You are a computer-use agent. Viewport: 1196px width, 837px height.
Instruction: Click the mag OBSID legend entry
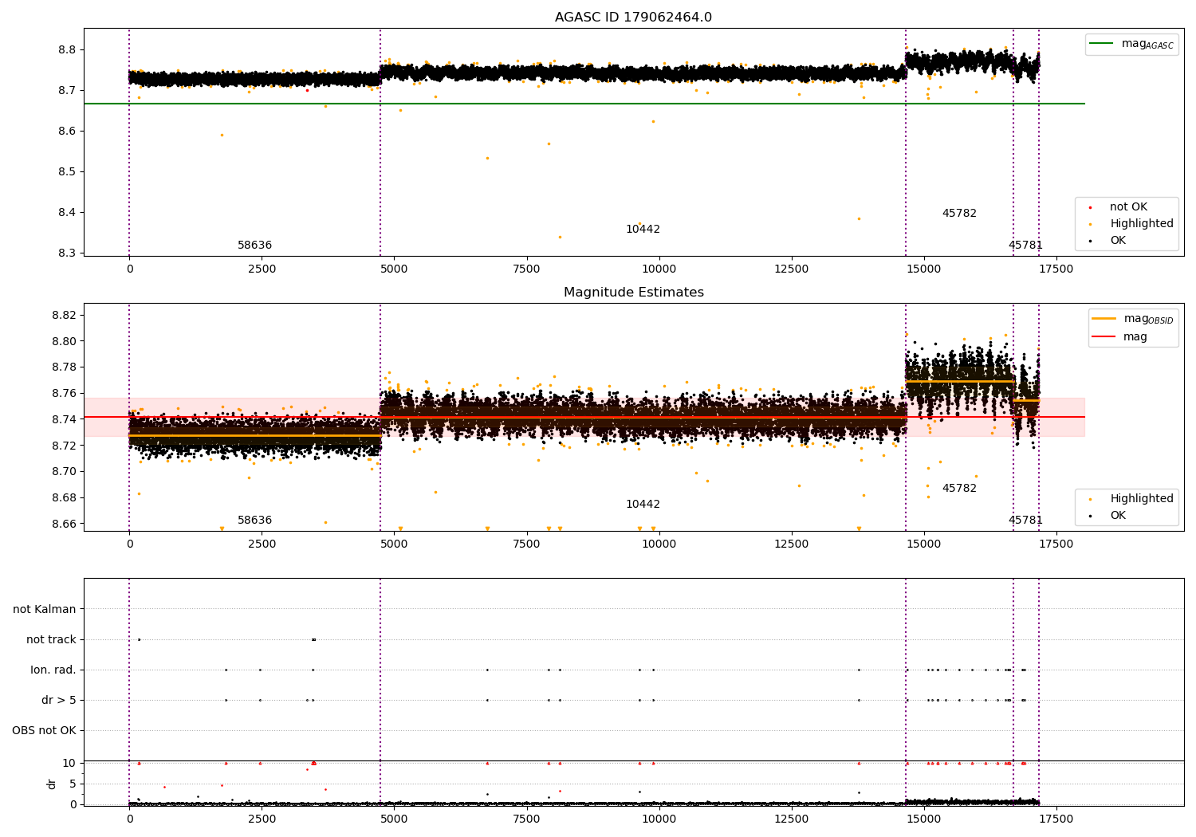[x=1148, y=319]
